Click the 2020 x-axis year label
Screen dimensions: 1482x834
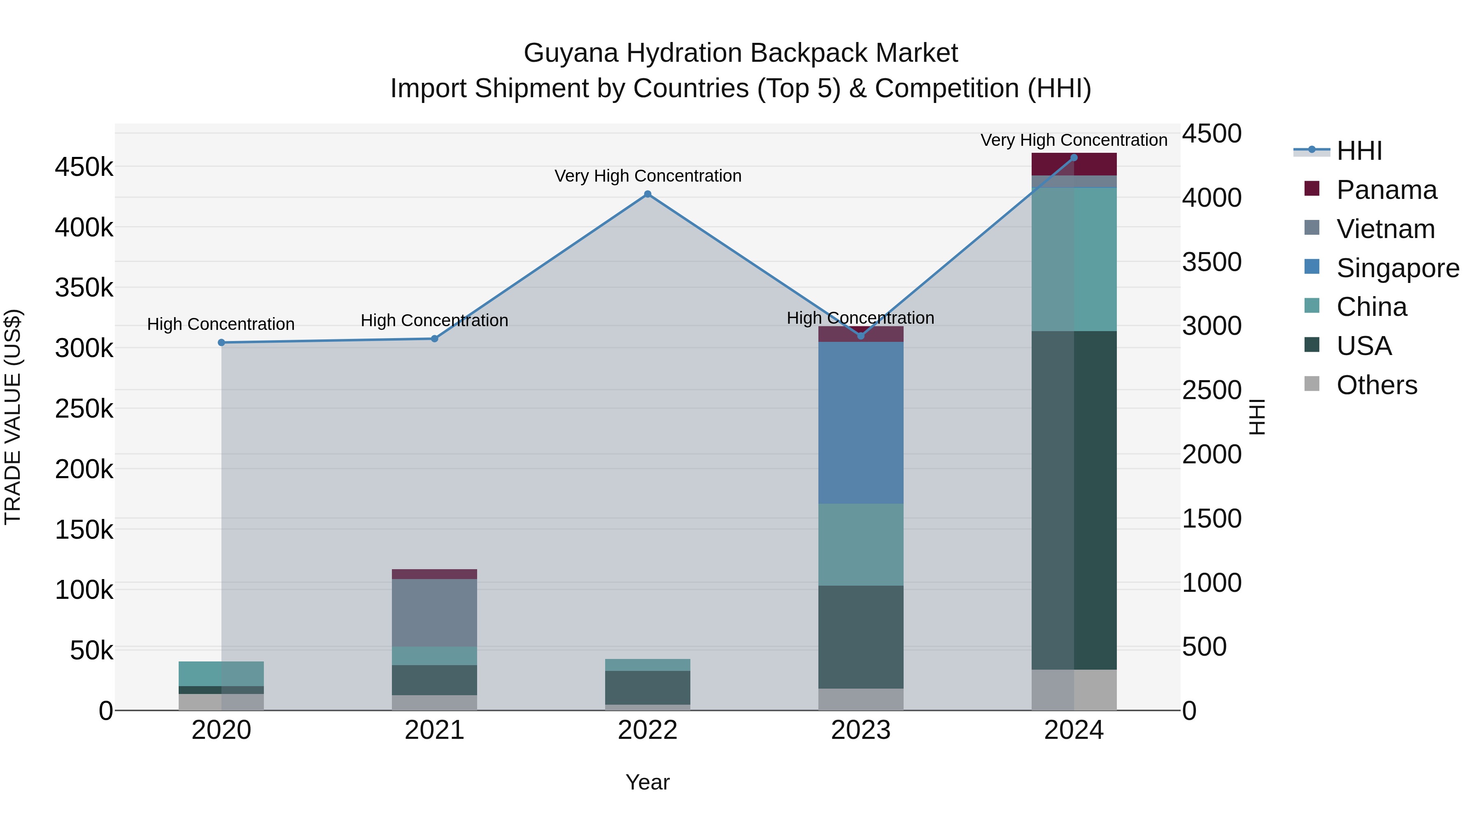pyautogui.click(x=221, y=730)
